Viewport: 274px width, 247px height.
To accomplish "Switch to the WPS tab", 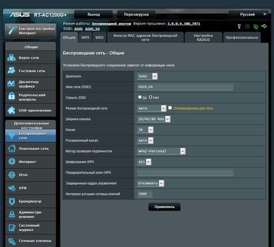I will tap(85, 38).
